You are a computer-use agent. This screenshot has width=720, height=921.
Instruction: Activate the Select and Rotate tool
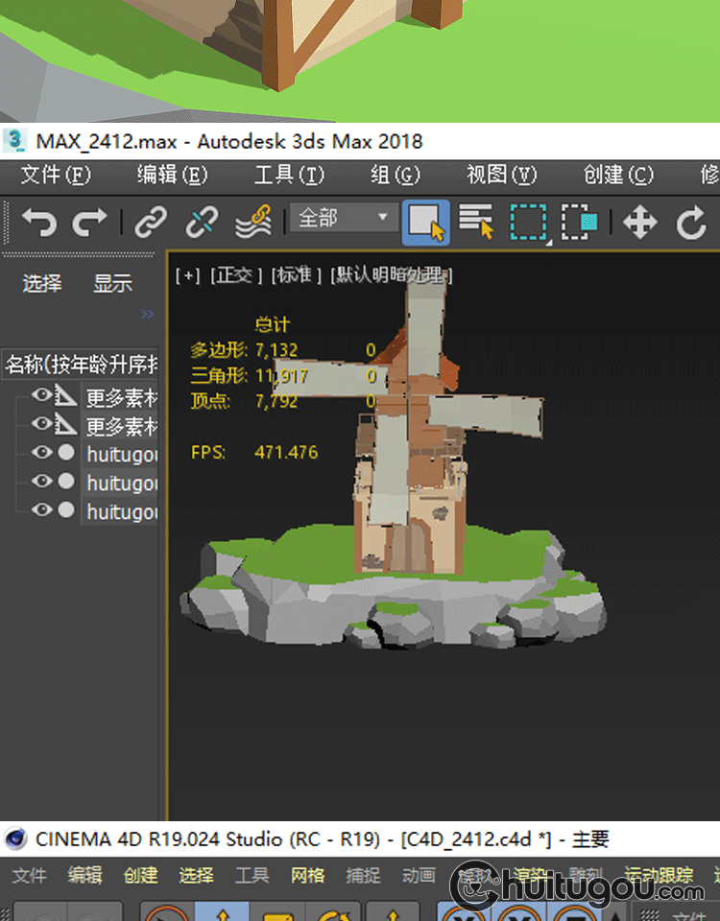click(691, 223)
